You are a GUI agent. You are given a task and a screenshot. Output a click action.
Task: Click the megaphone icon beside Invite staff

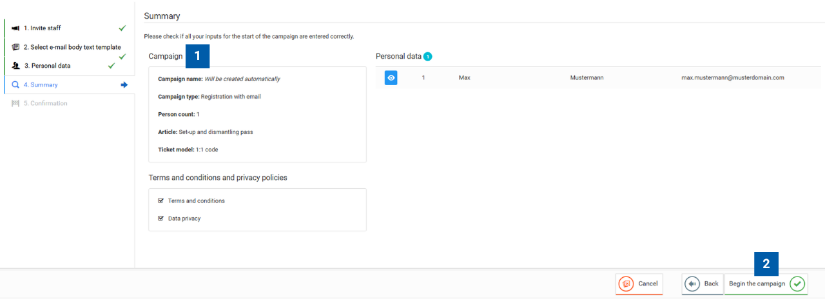click(15, 28)
